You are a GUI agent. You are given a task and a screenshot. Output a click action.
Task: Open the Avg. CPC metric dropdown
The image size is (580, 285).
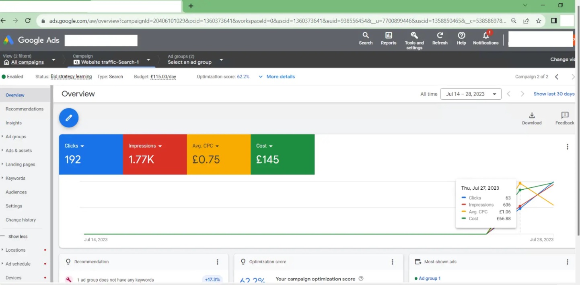coord(217,146)
